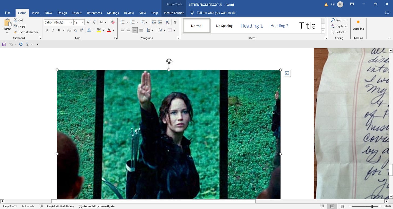Switch to Print Layout view icon
Image resolution: width=393 pixels, height=209 pixels.
[332, 206]
